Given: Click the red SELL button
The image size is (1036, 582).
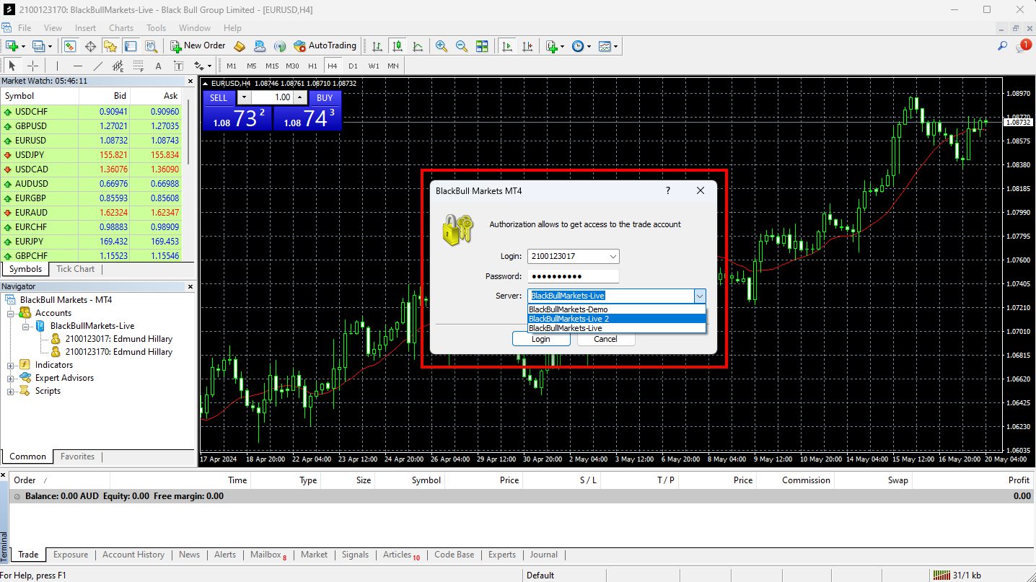Looking at the screenshot, I should tap(219, 97).
